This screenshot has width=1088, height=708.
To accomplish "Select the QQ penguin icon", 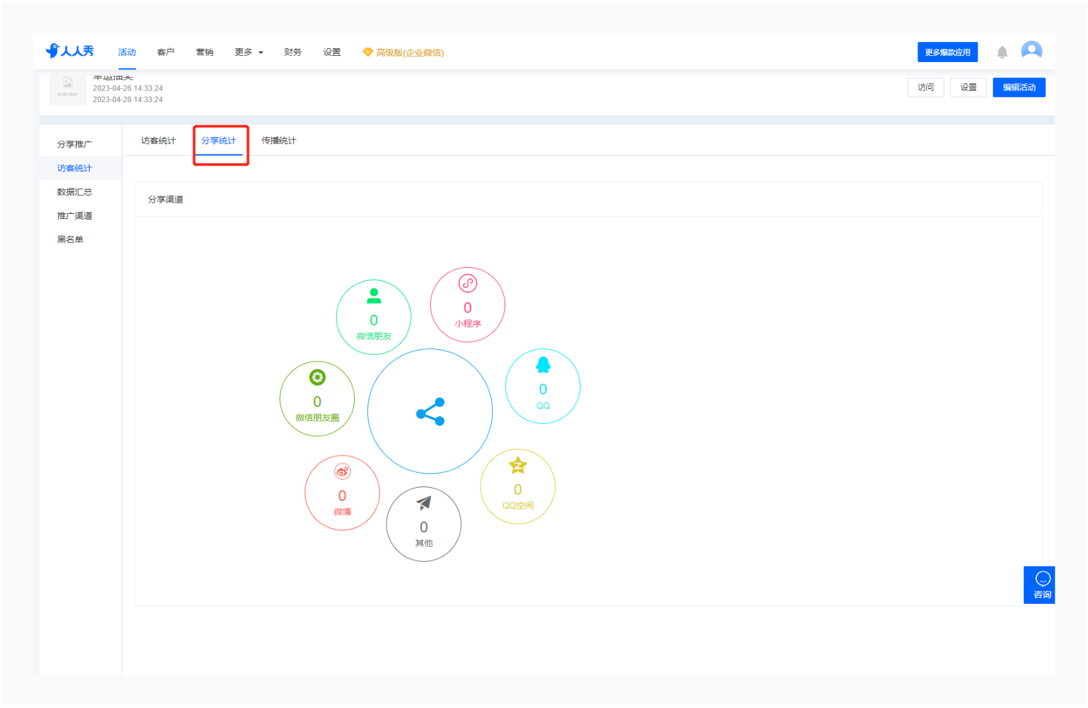I will 543,365.
